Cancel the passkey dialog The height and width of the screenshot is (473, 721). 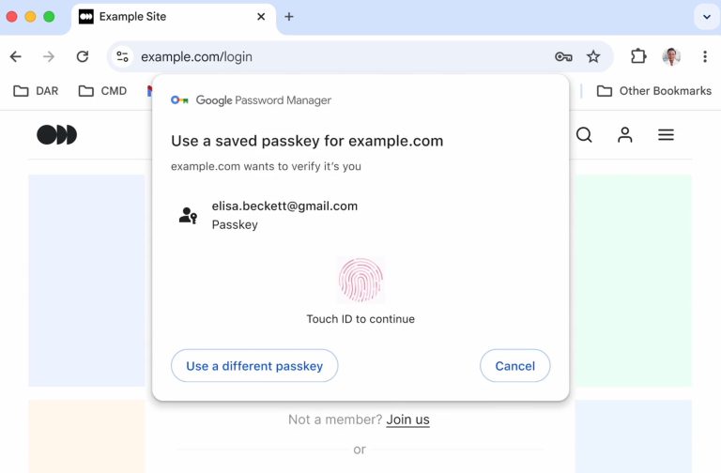coord(514,366)
